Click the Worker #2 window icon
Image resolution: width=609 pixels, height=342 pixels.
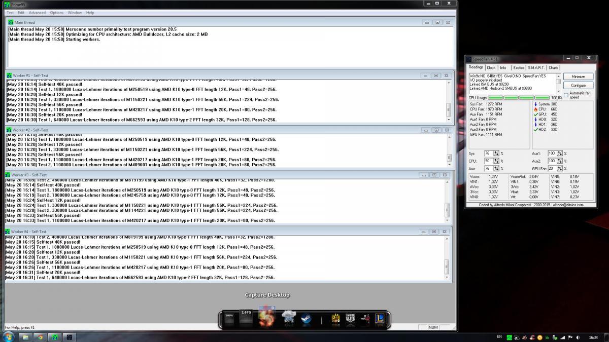(9, 130)
